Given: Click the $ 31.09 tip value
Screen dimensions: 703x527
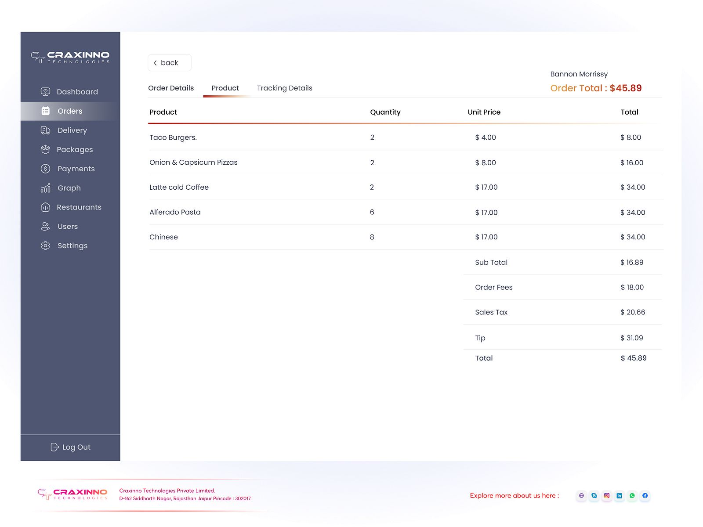Looking at the screenshot, I should 632,338.
